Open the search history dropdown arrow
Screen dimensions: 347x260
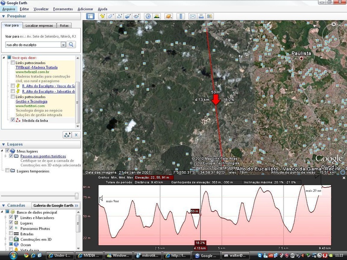pos(63,45)
